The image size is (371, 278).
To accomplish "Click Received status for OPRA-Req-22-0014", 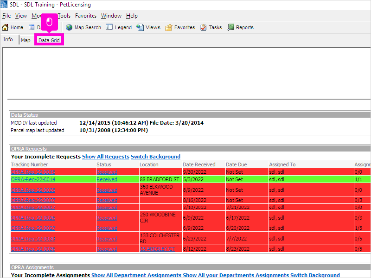I will (107, 179).
